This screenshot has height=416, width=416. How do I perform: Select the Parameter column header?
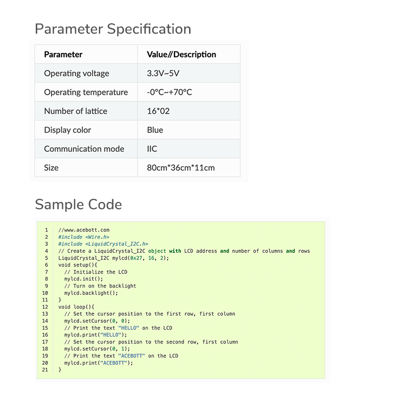tap(86, 54)
